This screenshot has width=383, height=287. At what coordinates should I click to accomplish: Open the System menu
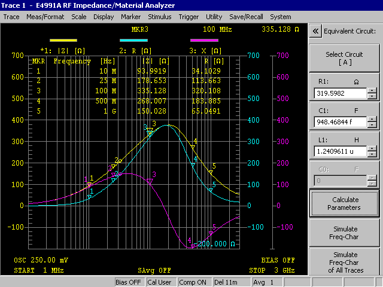click(281, 17)
